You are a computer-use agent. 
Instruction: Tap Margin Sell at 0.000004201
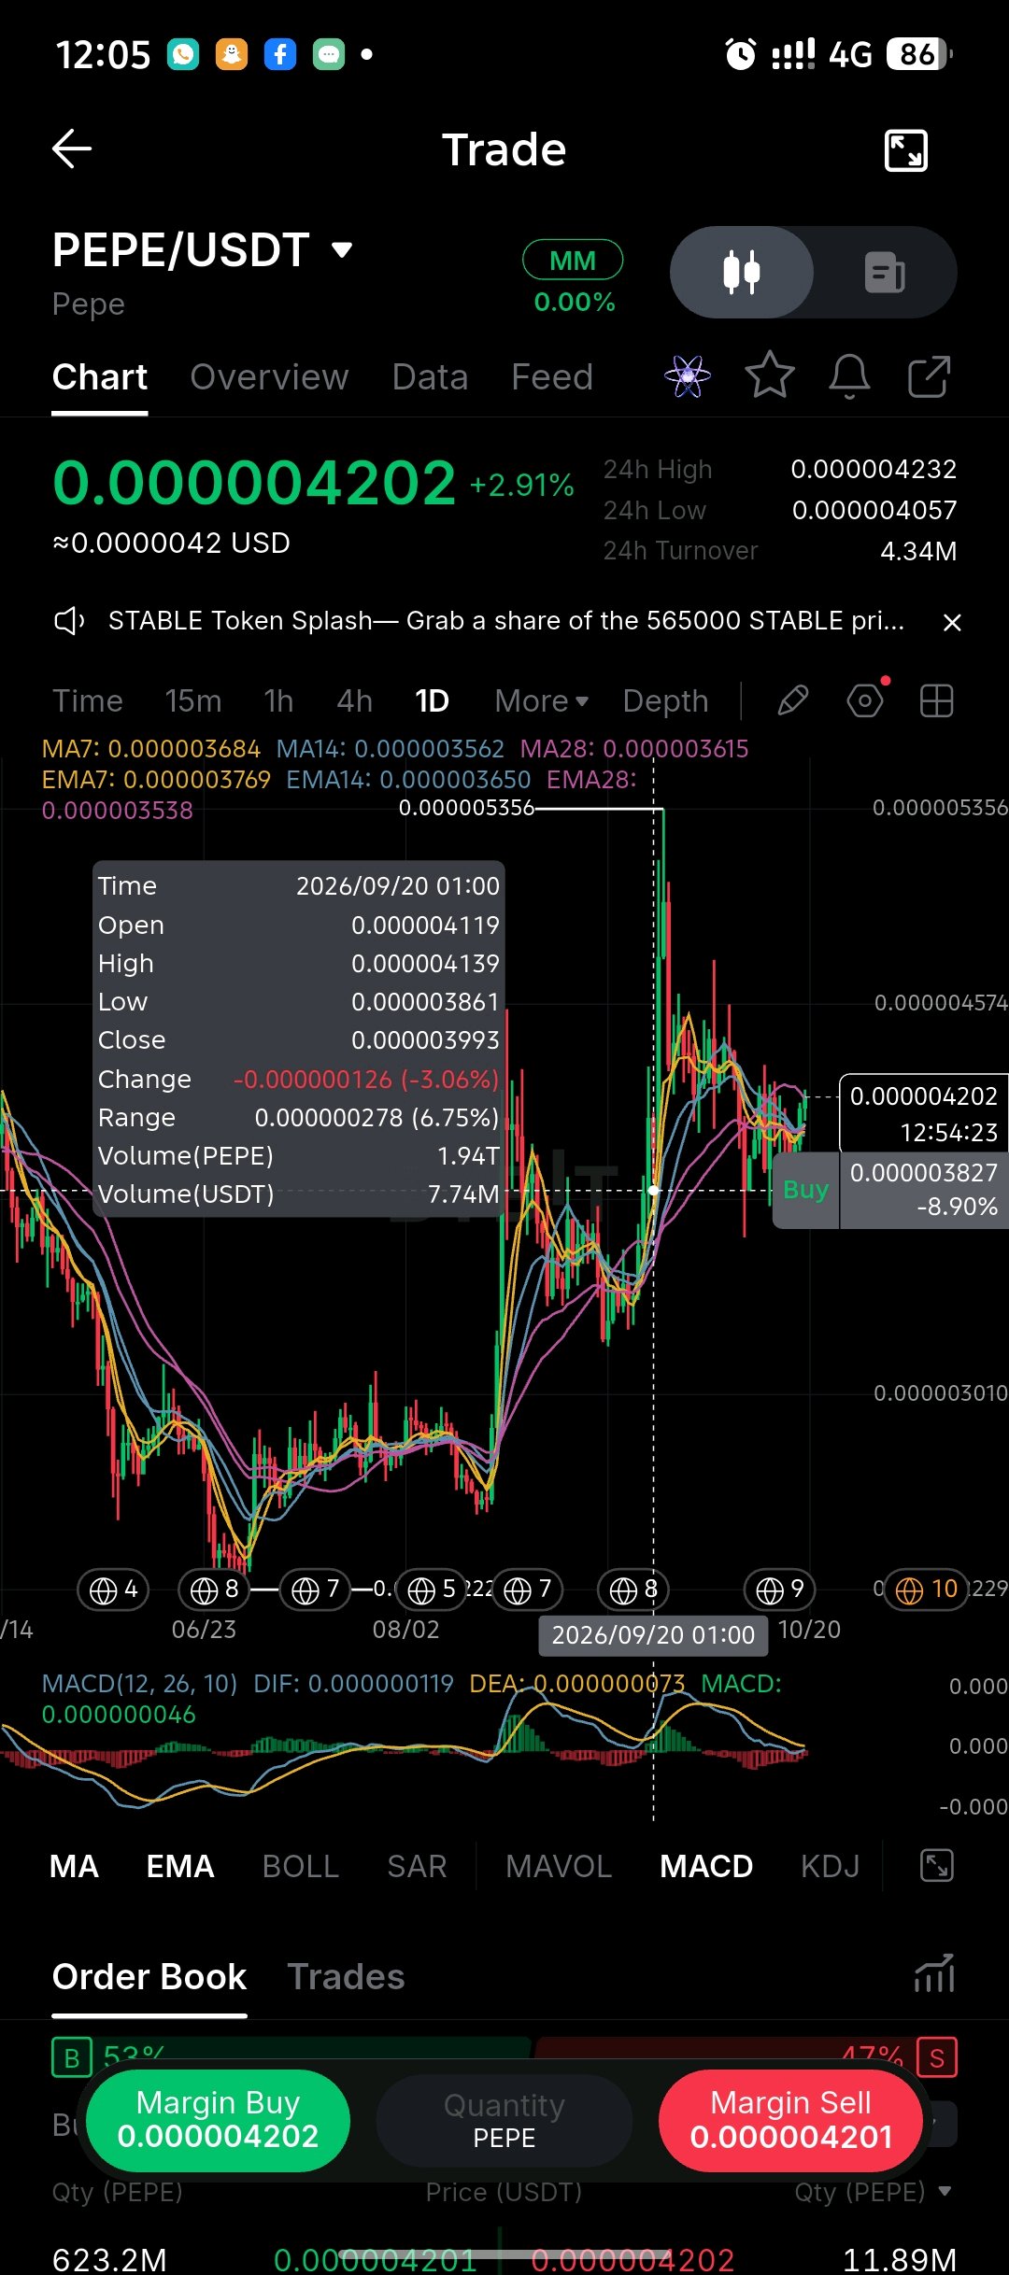(x=790, y=2120)
